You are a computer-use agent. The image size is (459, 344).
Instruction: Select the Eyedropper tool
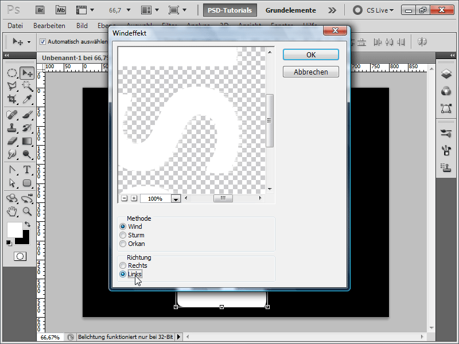pyautogui.click(x=27, y=99)
